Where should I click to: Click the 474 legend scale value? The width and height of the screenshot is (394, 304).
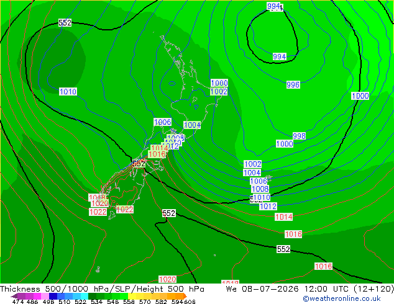coord(18,302)
